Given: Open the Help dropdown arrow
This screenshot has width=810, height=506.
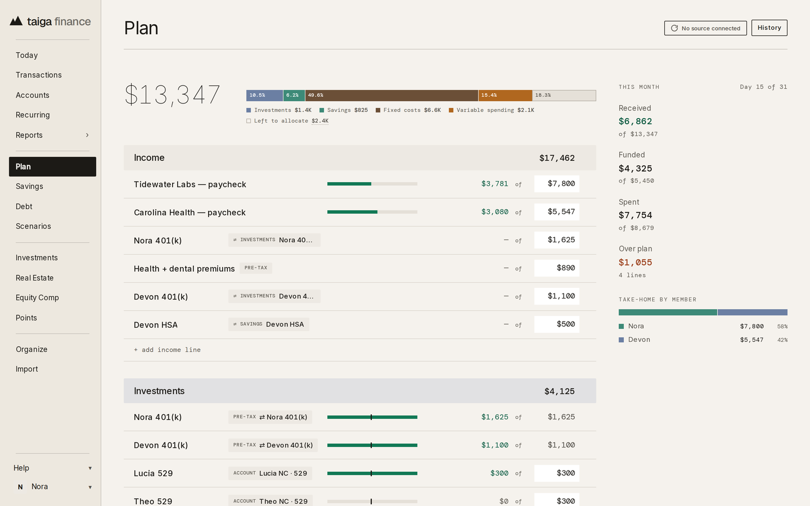Looking at the screenshot, I should [90, 468].
